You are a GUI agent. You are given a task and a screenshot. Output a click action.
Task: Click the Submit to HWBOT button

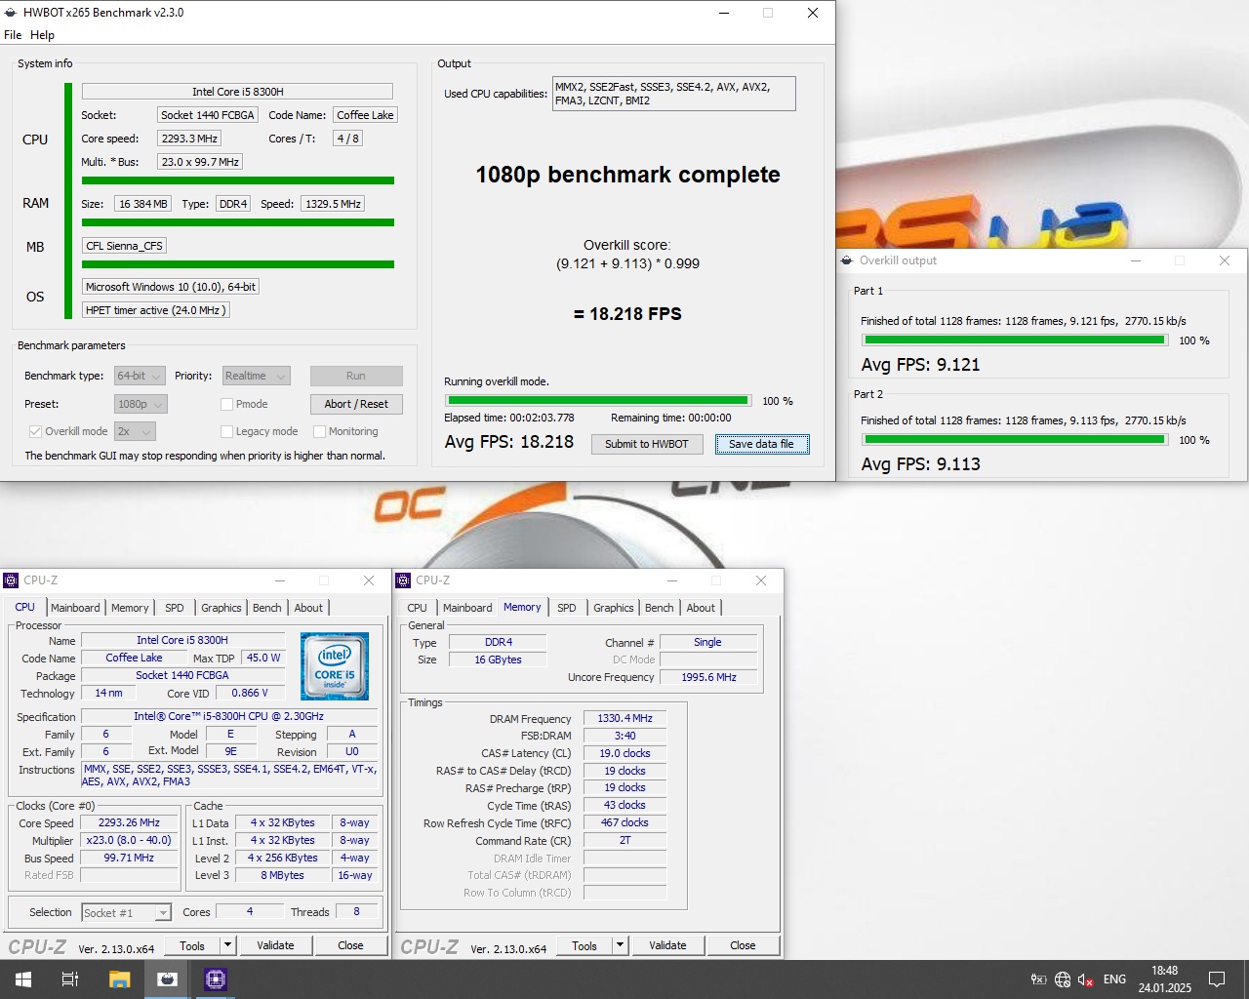click(646, 444)
